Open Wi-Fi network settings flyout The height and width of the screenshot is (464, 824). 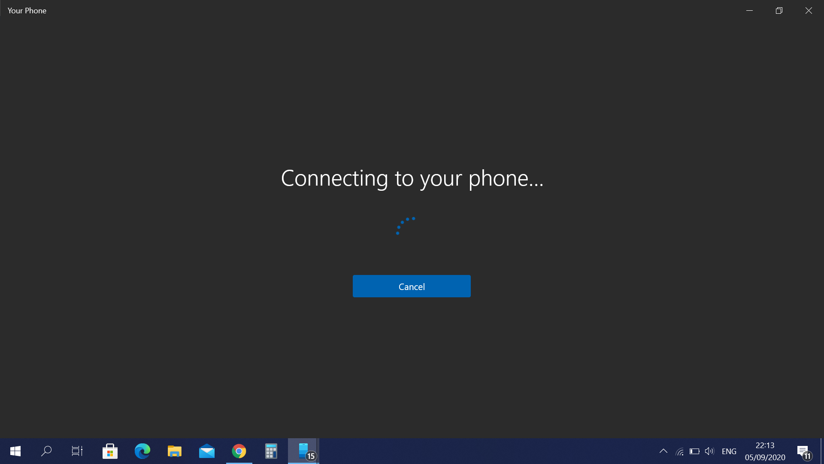coord(680,452)
